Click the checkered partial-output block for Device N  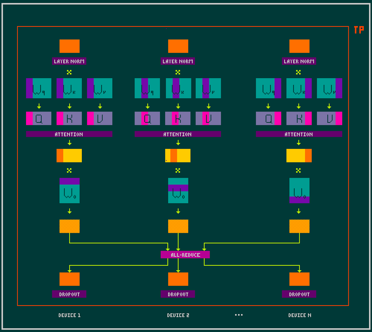click(299, 226)
